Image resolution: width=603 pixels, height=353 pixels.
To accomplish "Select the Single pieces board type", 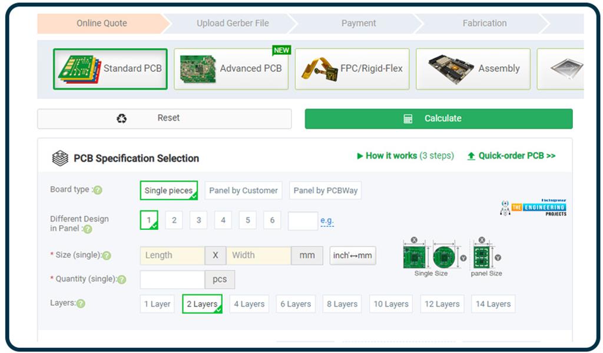I will [169, 190].
